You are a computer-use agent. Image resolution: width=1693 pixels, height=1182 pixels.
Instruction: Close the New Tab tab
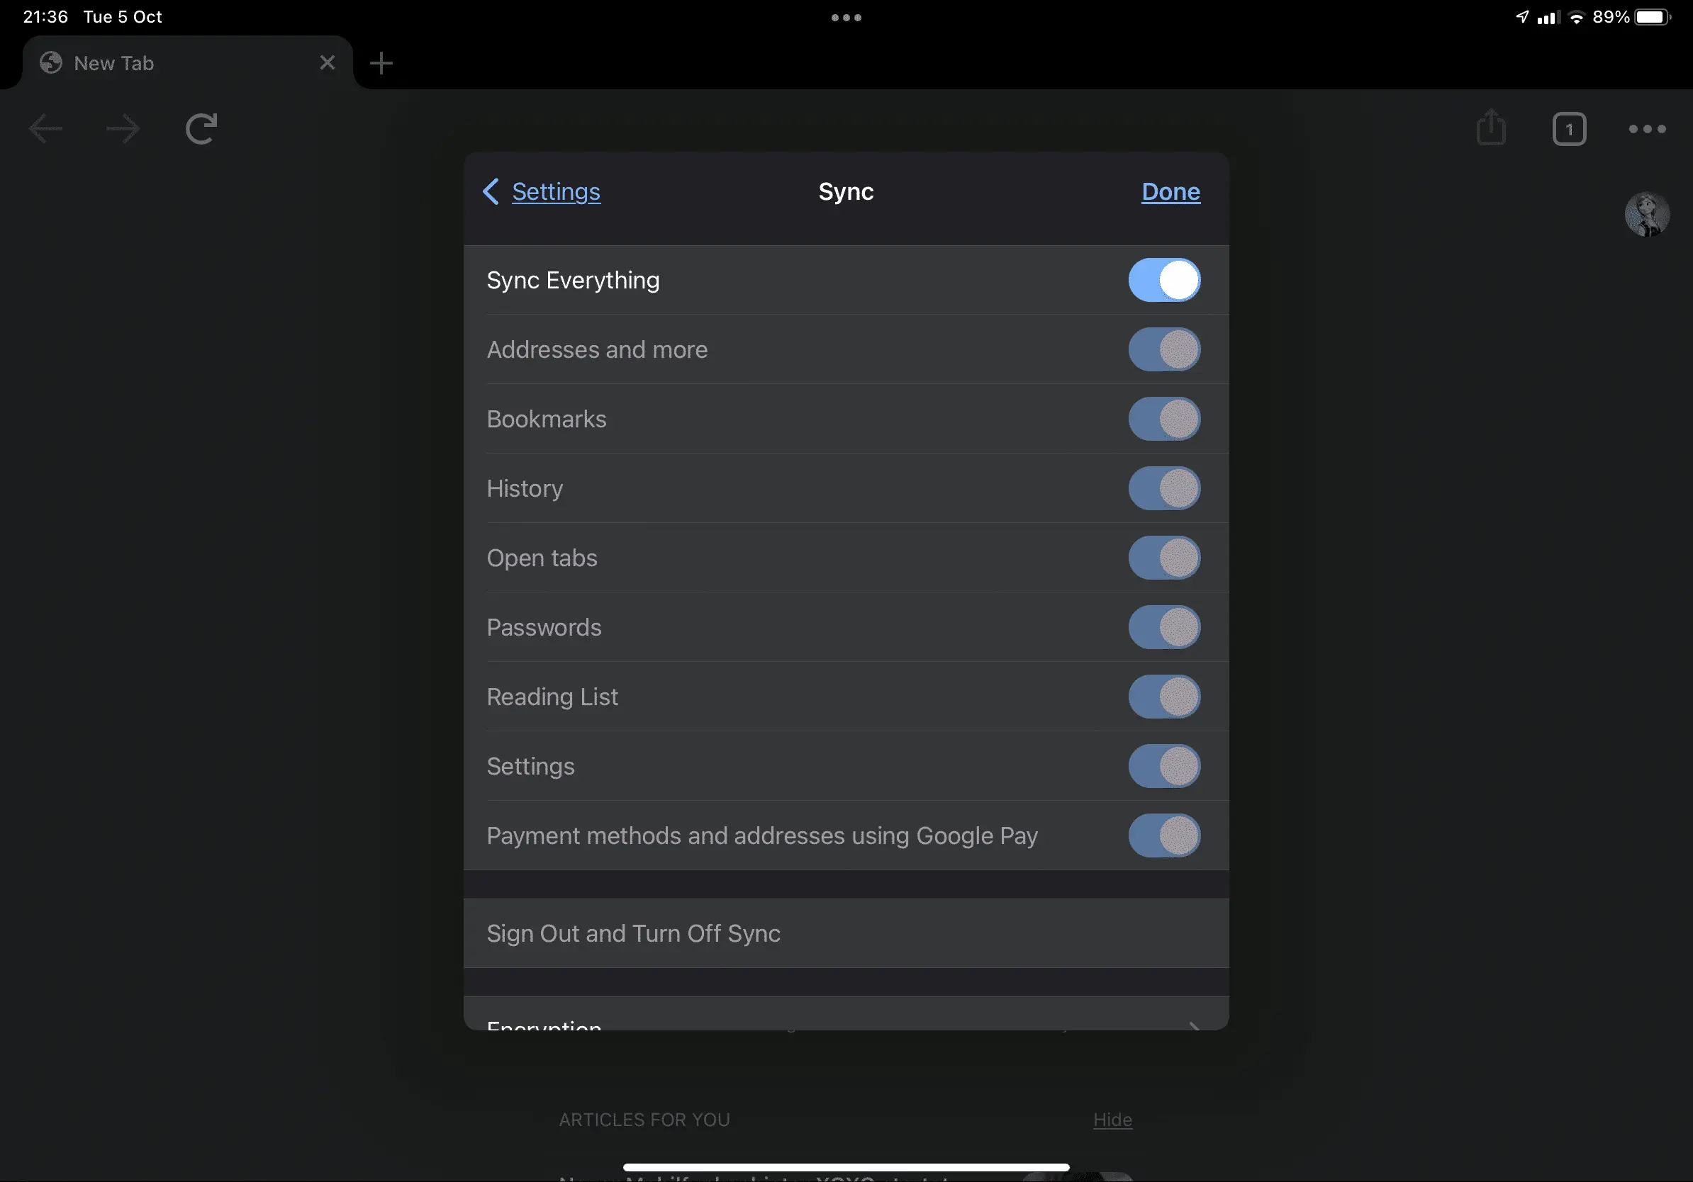click(328, 62)
